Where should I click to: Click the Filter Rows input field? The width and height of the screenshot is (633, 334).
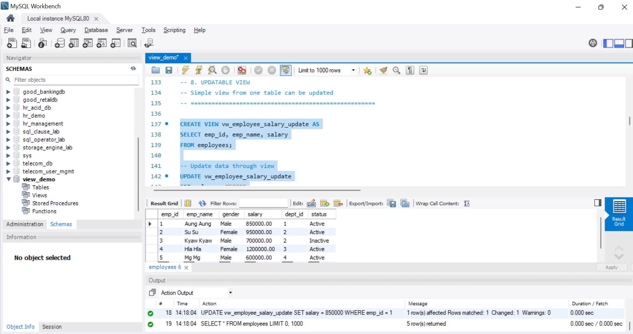(x=263, y=203)
